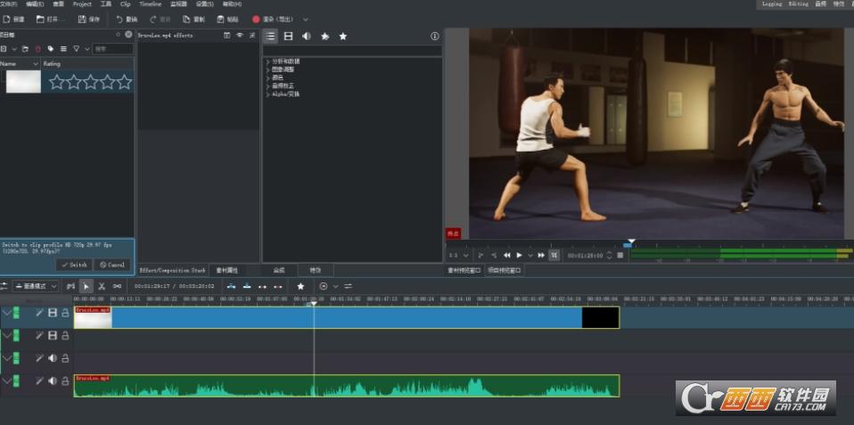The width and height of the screenshot is (854, 425).
Task: Undo the last action in the toolbar
Action: [x=119, y=19]
